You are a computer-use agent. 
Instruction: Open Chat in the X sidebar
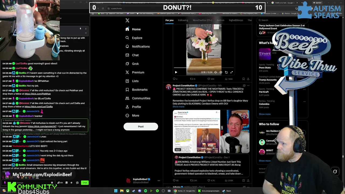click(x=132, y=55)
